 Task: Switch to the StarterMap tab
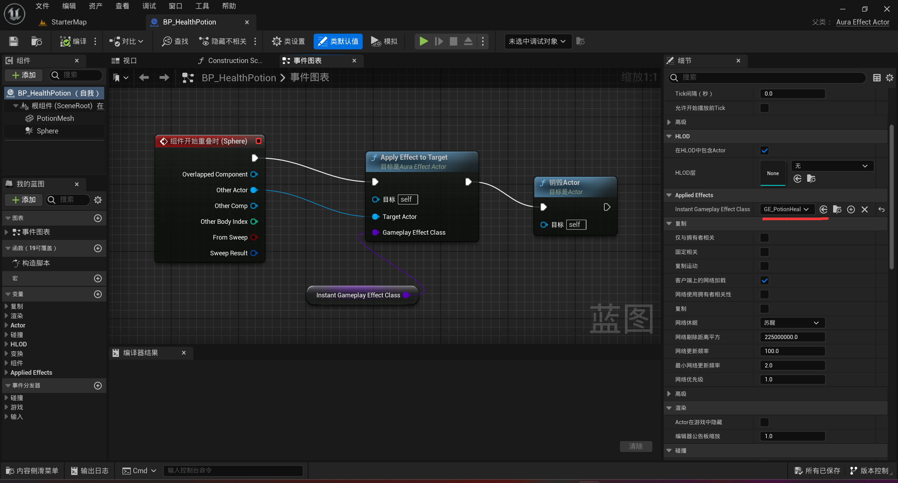coord(69,22)
